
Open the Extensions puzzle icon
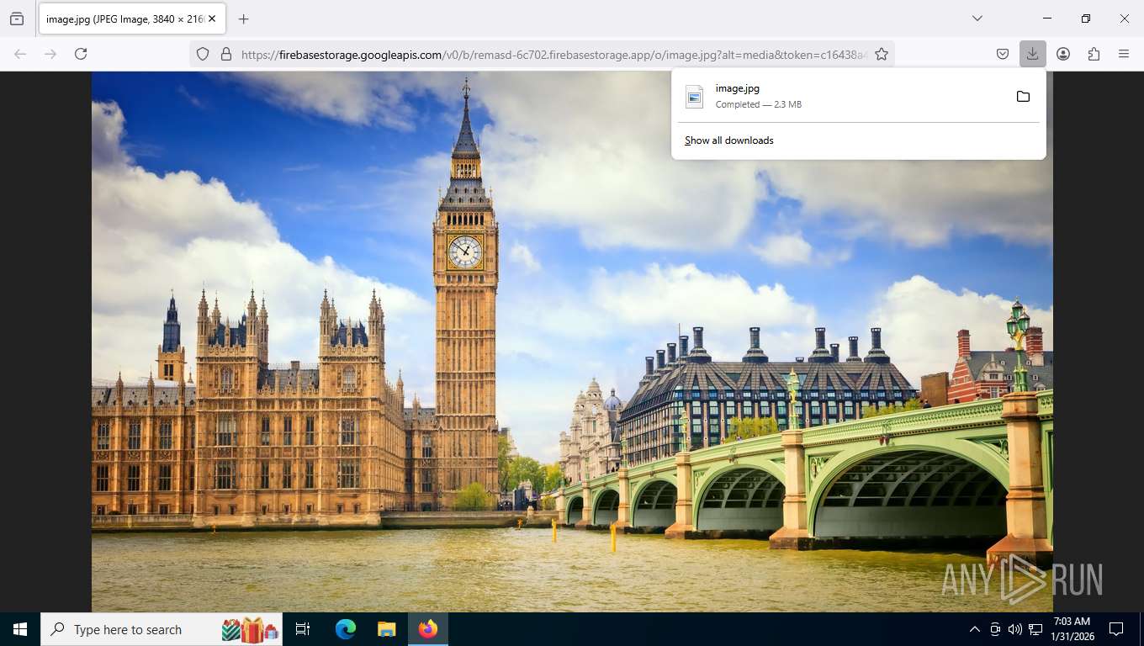coord(1094,54)
